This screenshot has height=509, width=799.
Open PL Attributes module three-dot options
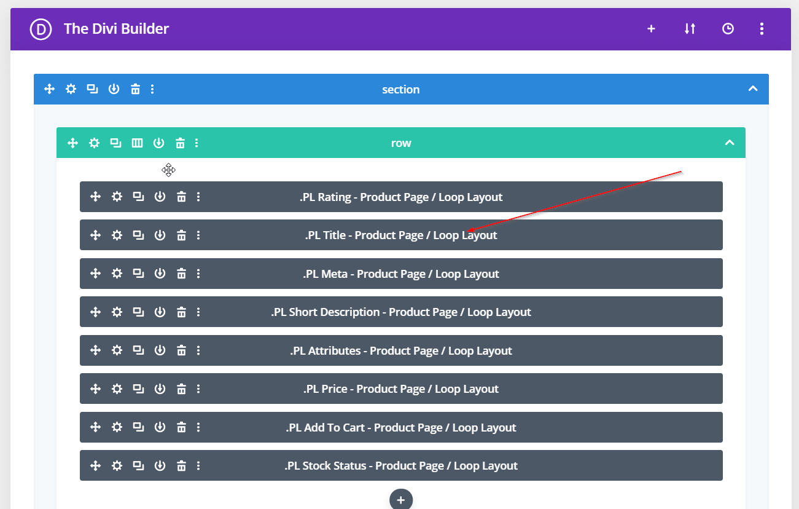tap(198, 350)
